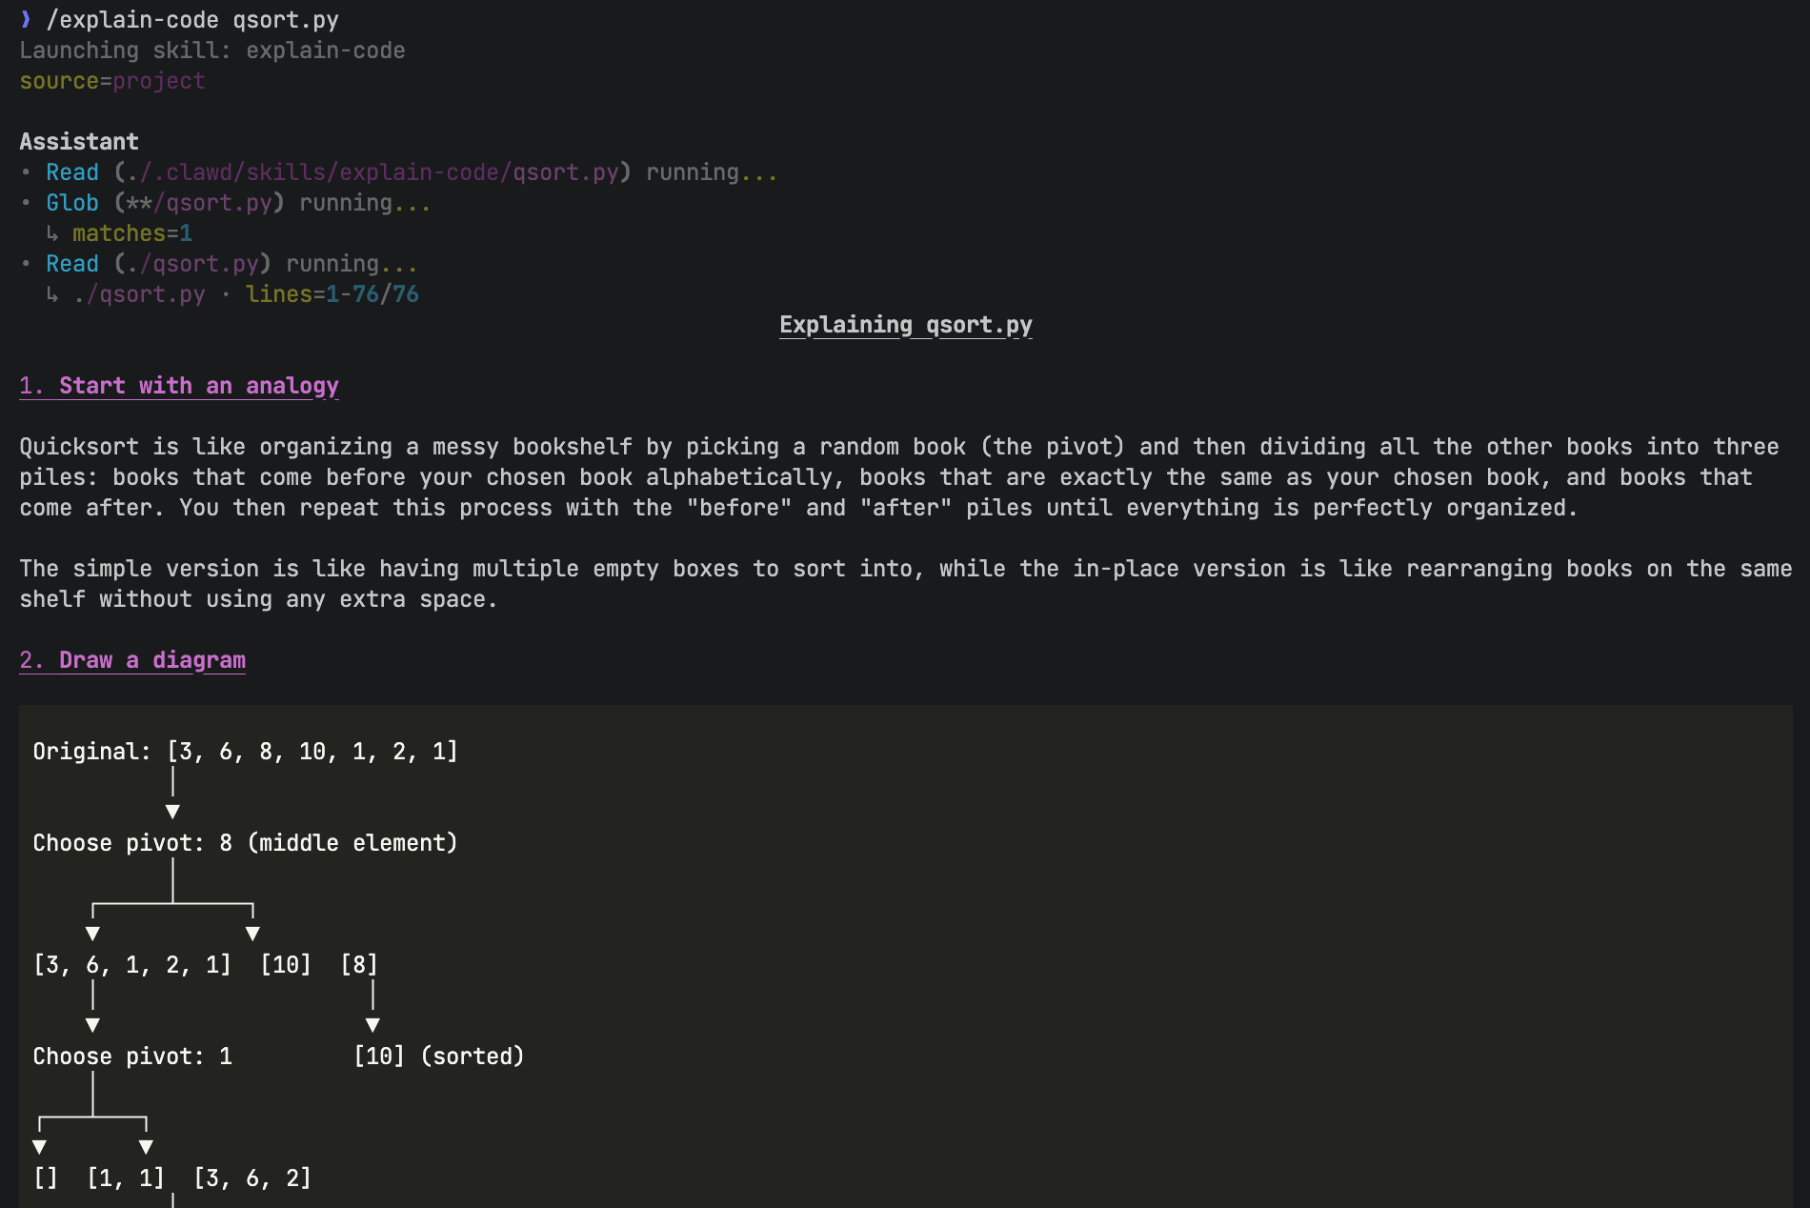Image resolution: width=1810 pixels, height=1208 pixels.
Task: Click the prompt chevron before /explain-code
Action: pyautogui.click(x=26, y=20)
